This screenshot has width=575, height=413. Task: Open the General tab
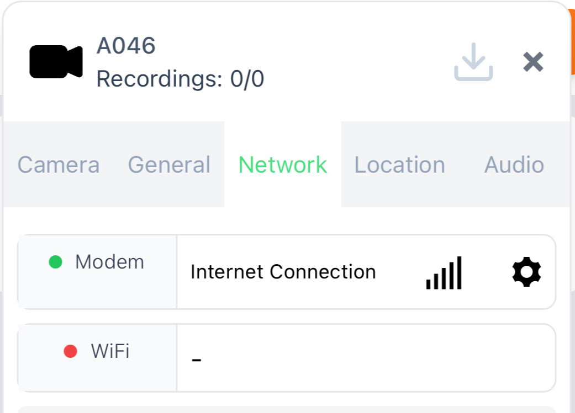click(x=169, y=164)
